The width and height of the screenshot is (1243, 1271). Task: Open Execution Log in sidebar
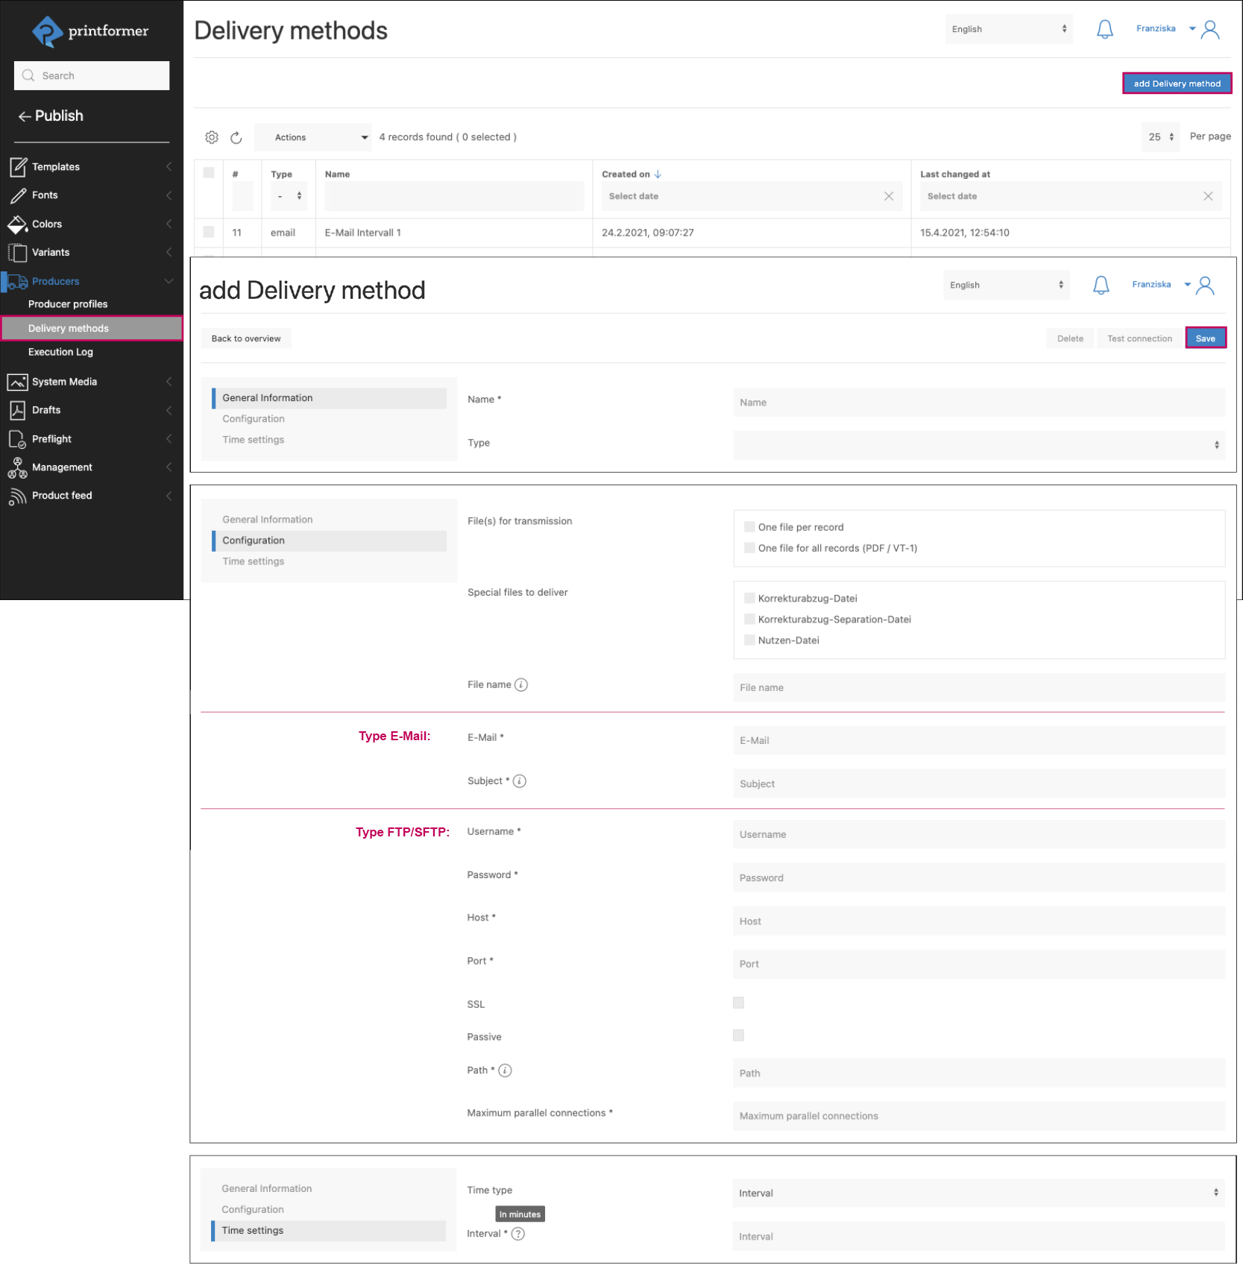point(60,352)
